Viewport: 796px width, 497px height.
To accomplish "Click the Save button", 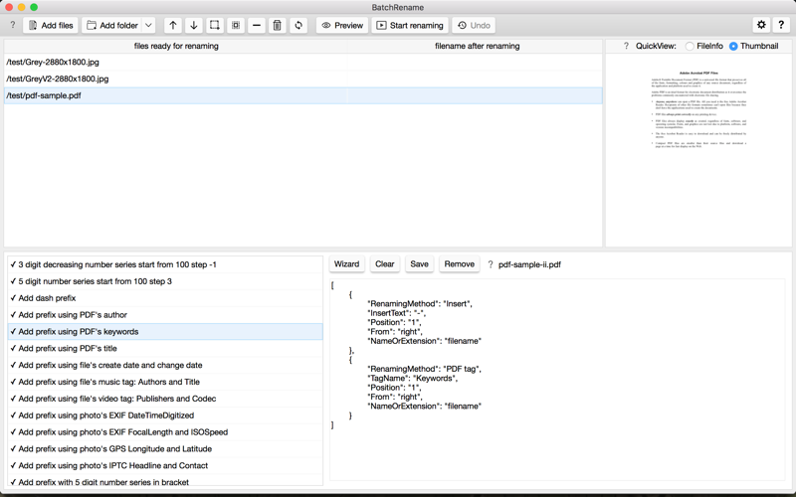I will [419, 264].
